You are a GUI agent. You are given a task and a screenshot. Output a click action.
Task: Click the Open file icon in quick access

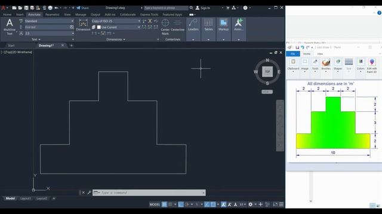point(20,8)
